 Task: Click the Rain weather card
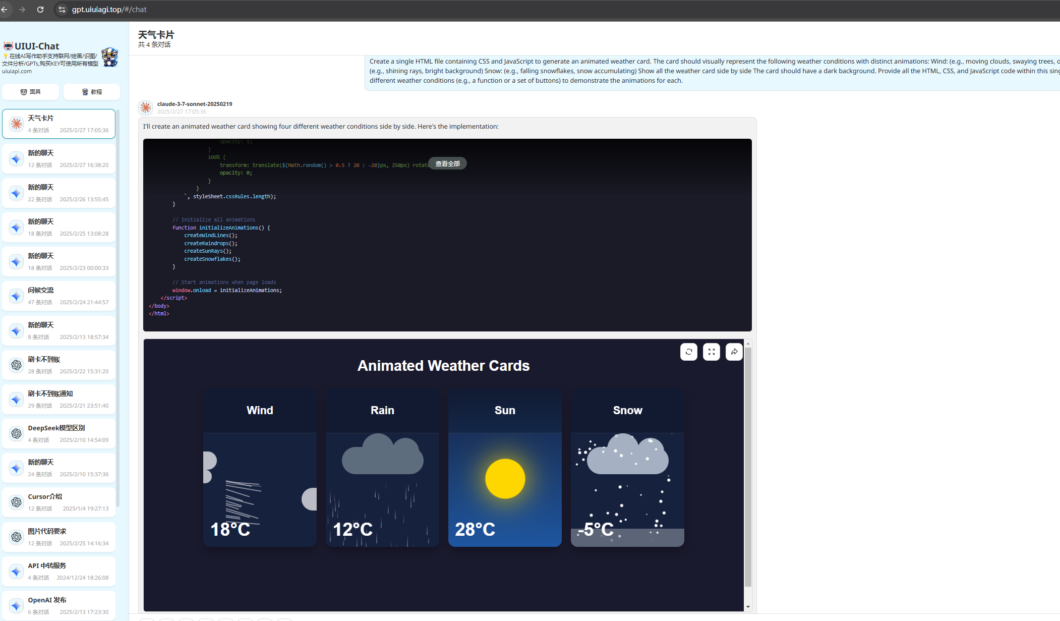click(382, 468)
